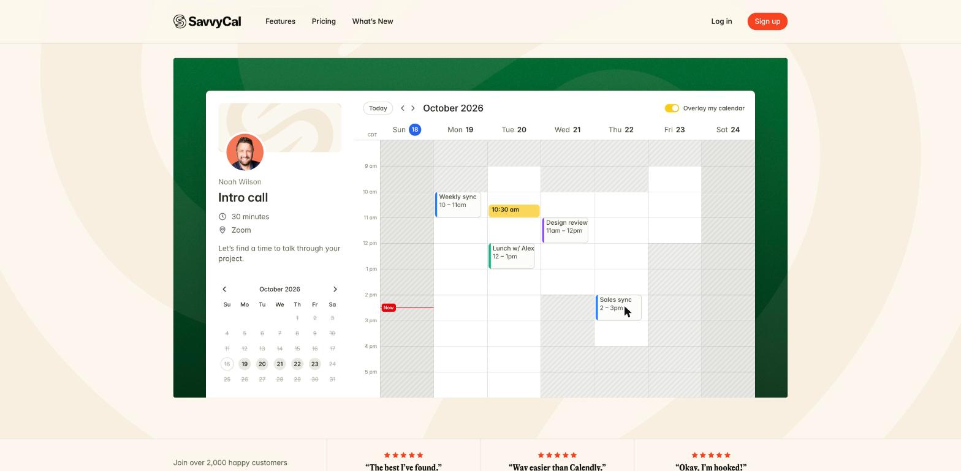Viewport: 961px width, 471px height.
Task: Go to next week in calendar header
Action: click(x=413, y=108)
